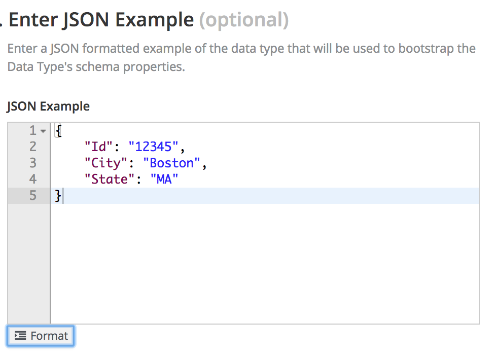Image resolution: width=496 pixels, height=355 pixels.
Task: Select line number 4 in the editor gutter
Action: (33, 179)
